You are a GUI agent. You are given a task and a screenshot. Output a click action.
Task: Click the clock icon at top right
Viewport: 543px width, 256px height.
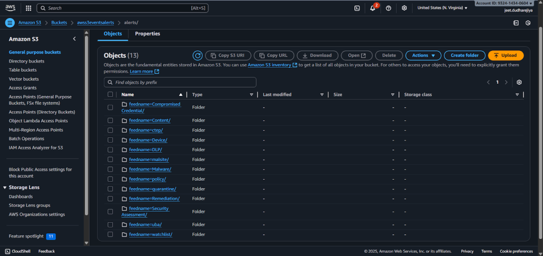pyautogui.click(x=528, y=23)
